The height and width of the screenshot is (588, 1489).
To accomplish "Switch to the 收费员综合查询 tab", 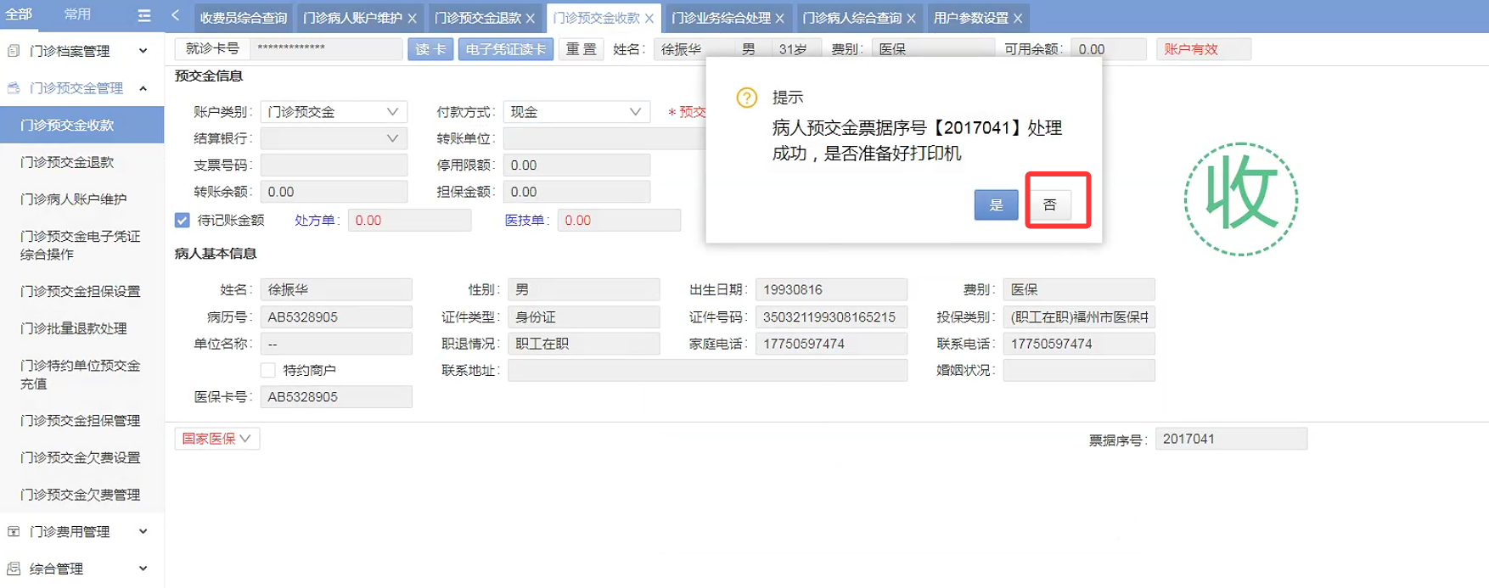I will point(244,18).
